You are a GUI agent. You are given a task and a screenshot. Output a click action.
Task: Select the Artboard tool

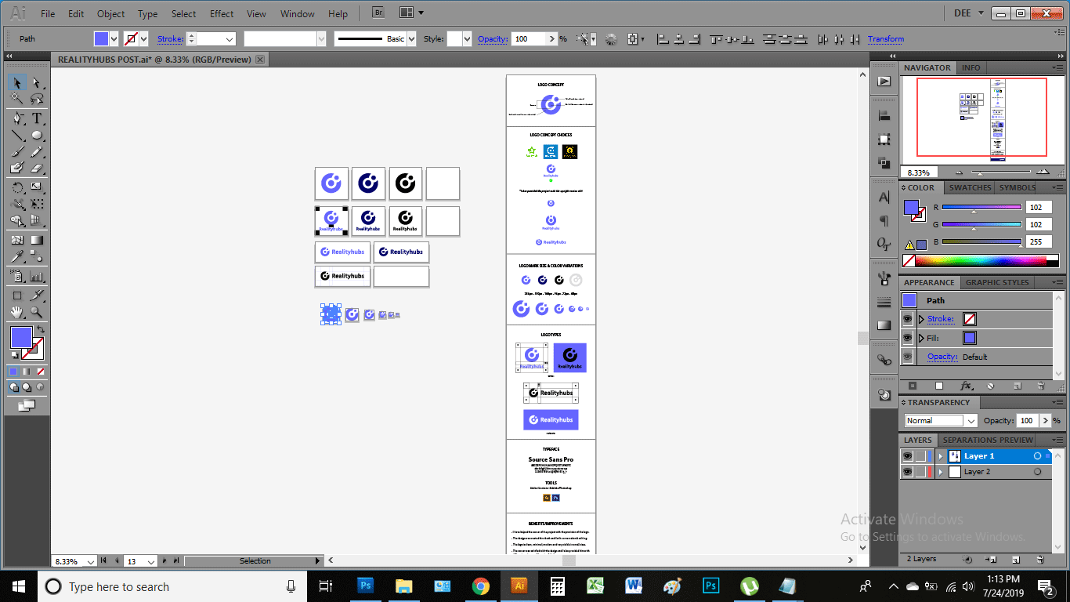tap(17, 296)
